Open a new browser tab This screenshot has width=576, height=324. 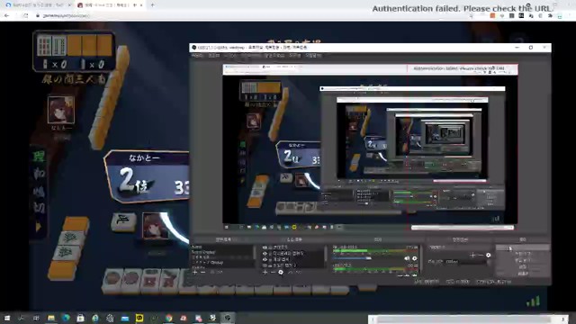[x=152, y=5]
